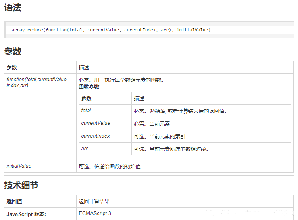Click the ECMAScript 3 value
This screenshot has width=298, height=220.
pyautogui.click(x=95, y=213)
